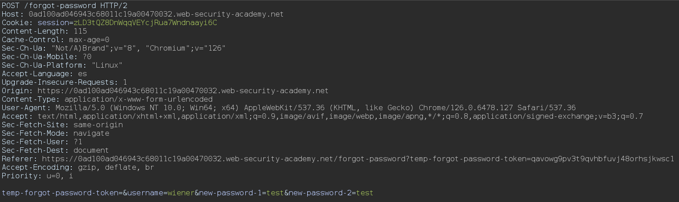
Task: Click the Accept-Encoding gzip, deflate, br value
Action: pos(114,167)
